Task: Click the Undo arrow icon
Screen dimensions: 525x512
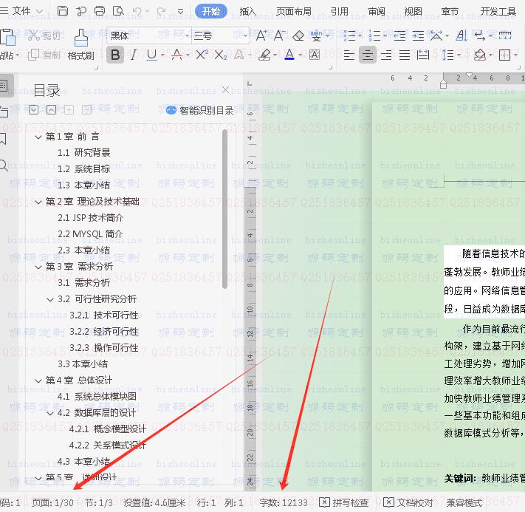Action: pos(137,11)
